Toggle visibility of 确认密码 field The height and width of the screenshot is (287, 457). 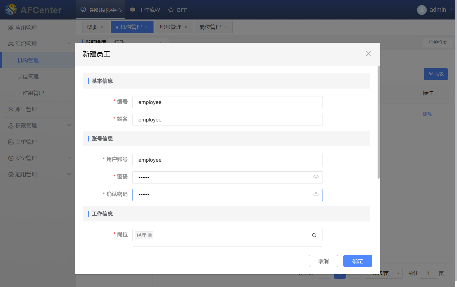pos(316,194)
